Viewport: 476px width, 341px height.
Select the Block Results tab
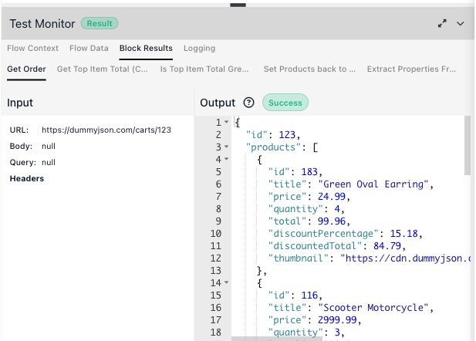pyautogui.click(x=146, y=49)
